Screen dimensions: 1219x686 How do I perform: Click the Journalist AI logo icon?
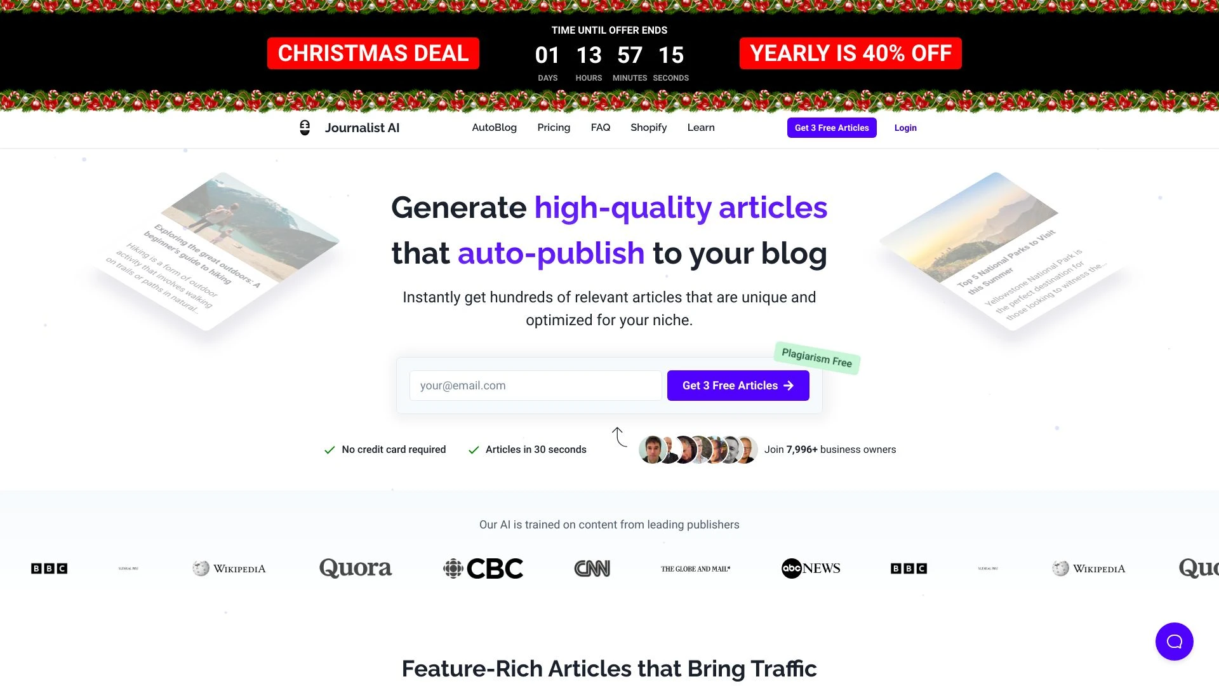point(304,127)
